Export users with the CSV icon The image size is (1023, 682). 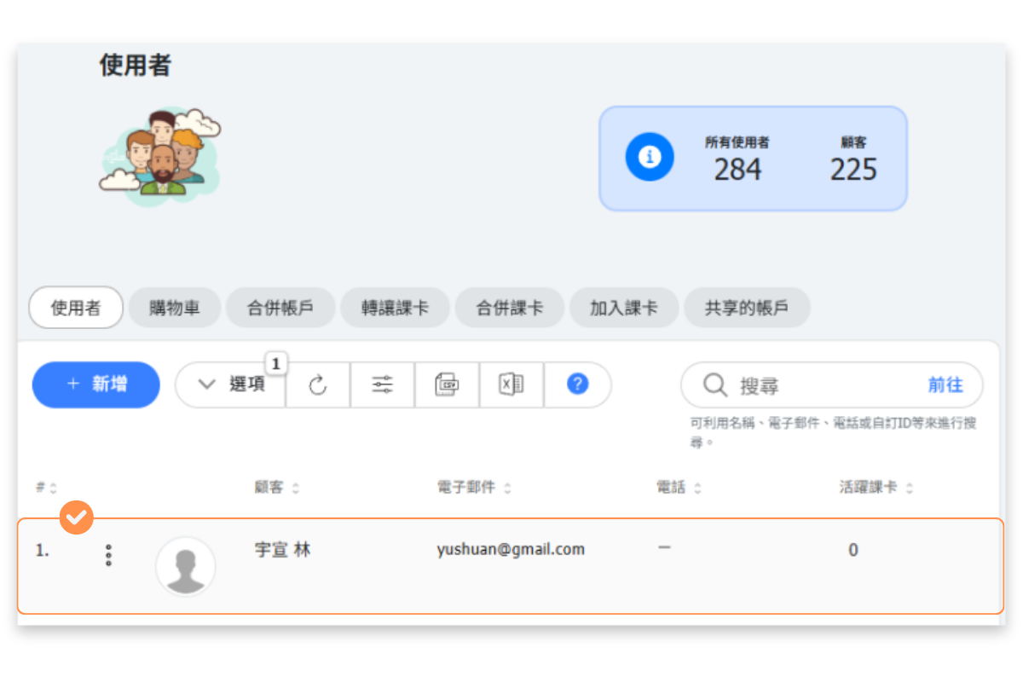click(x=447, y=385)
